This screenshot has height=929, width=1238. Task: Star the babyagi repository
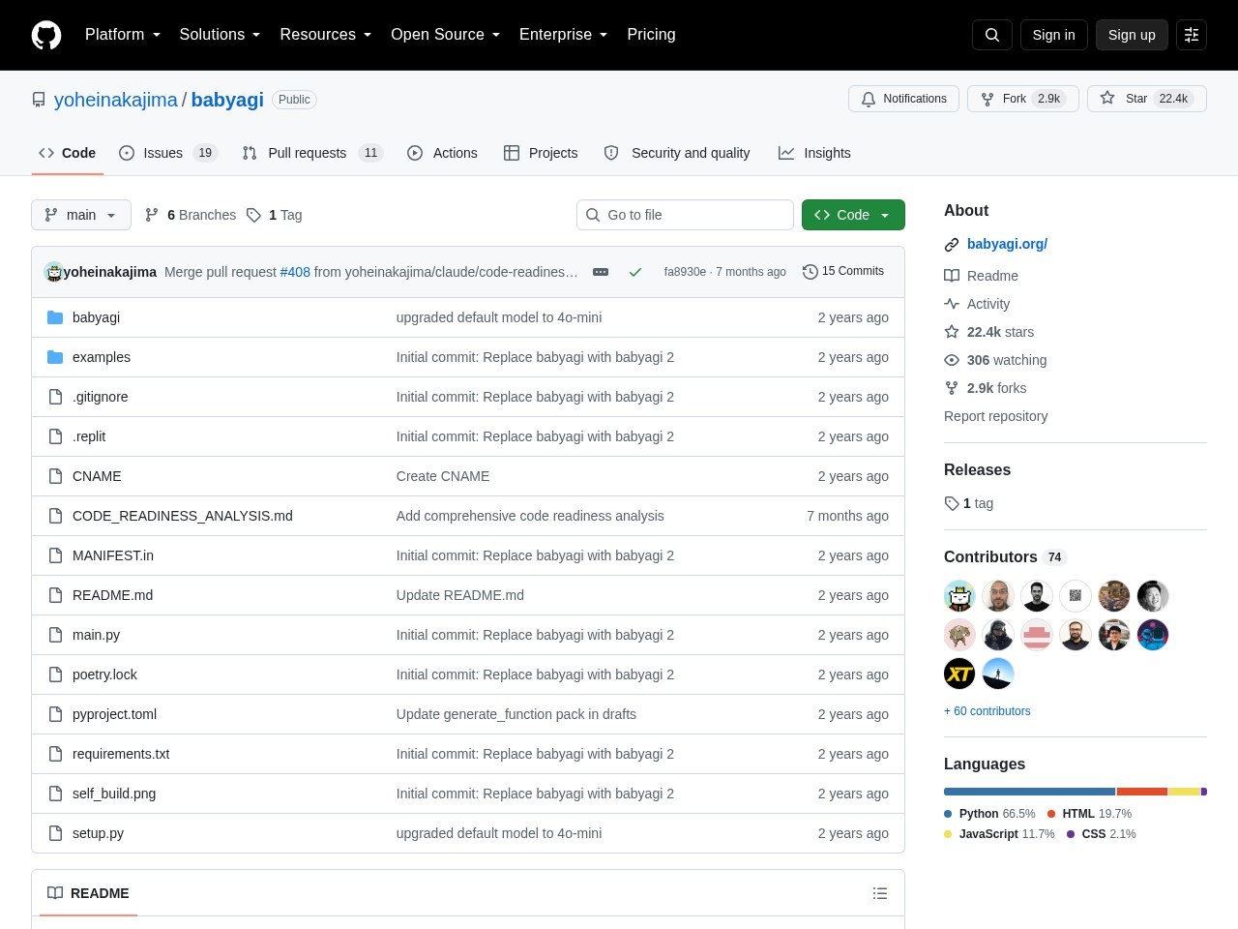pos(1147,99)
